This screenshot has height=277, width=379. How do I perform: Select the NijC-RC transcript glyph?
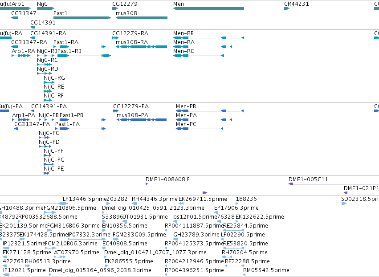[x=44, y=65]
